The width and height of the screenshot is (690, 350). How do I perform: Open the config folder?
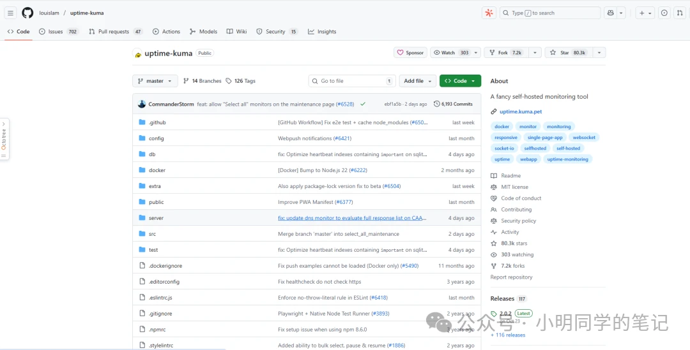coord(157,138)
